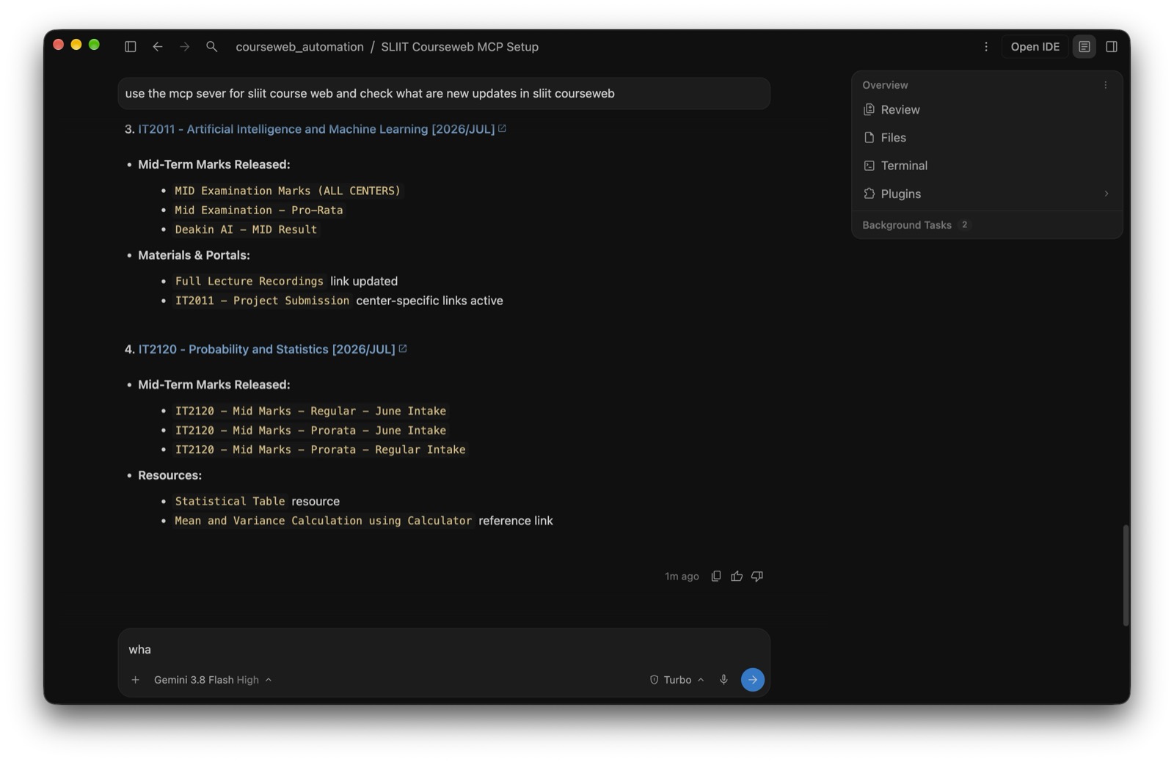Viewport: 1174px width, 762px height.
Task: Add an attachment with the plus icon
Action: click(x=136, y=680)
